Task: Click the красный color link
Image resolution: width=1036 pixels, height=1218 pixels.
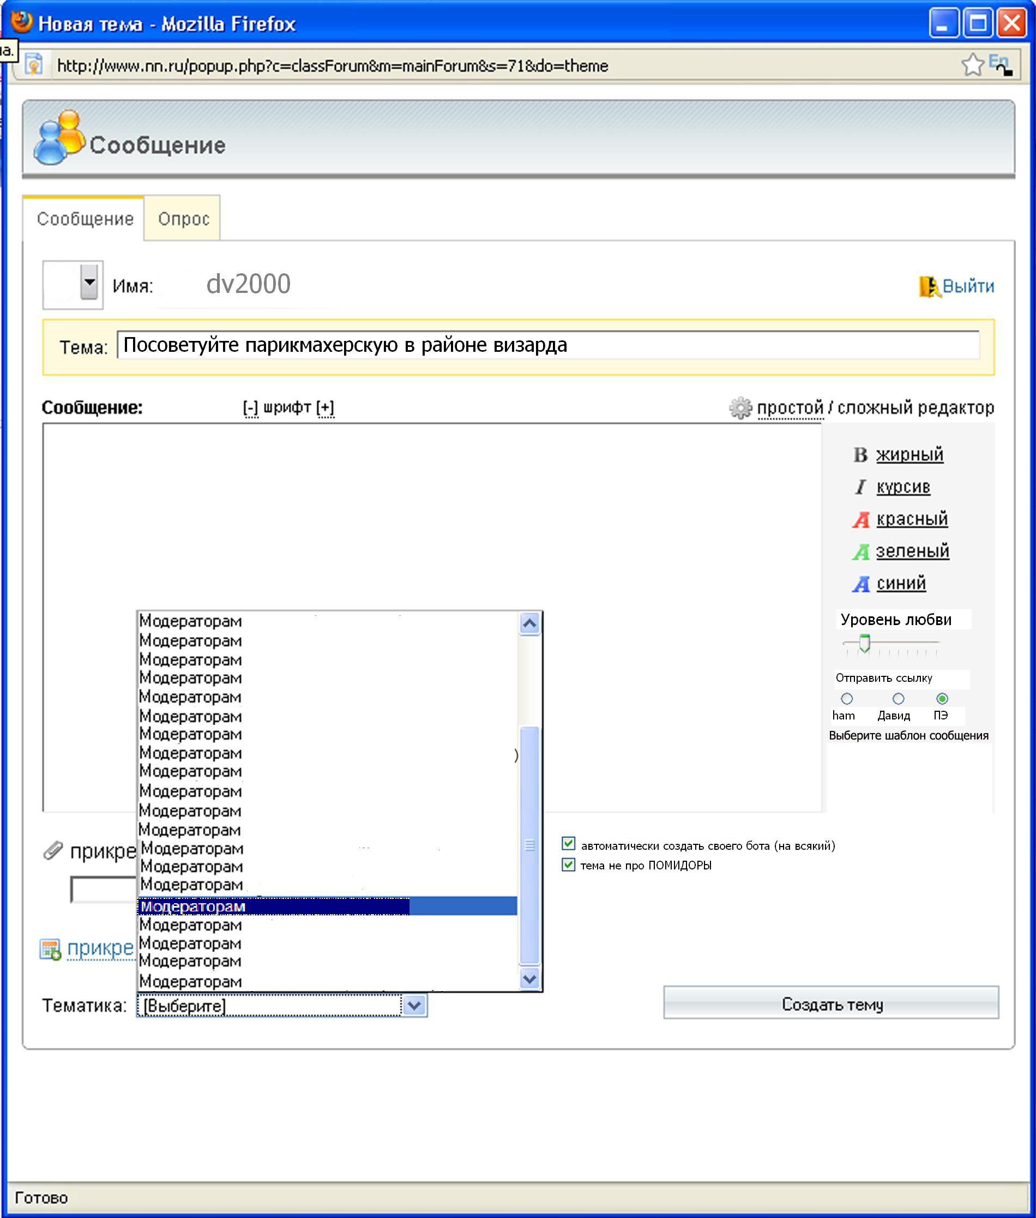Action: (912, 519)
